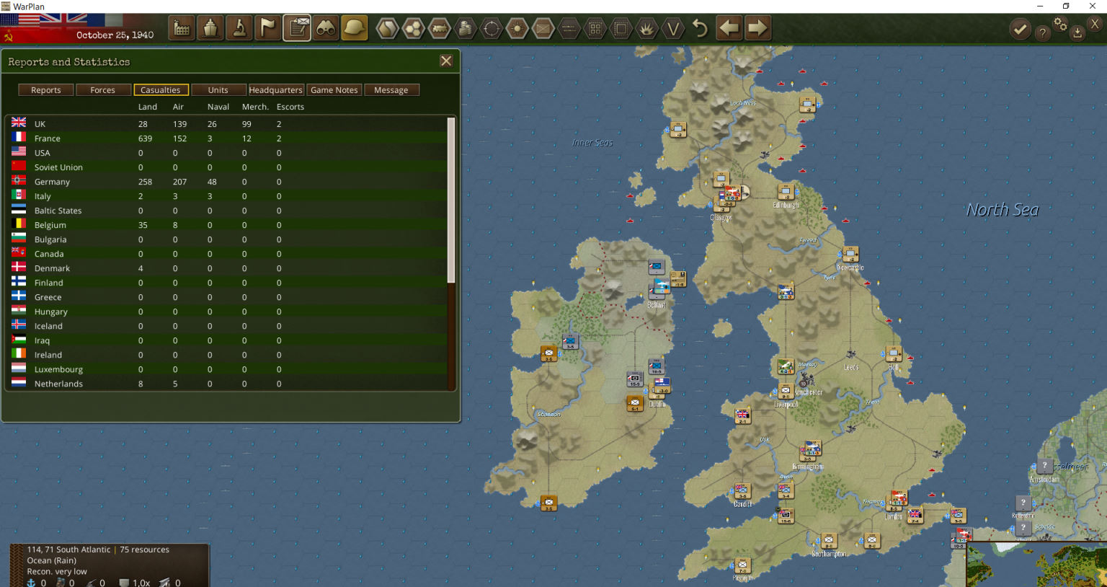Image resolution: width=1107 pixels, height=587 pixels.
Task: Open the Headquarters tab
Action: pos(276,90)
